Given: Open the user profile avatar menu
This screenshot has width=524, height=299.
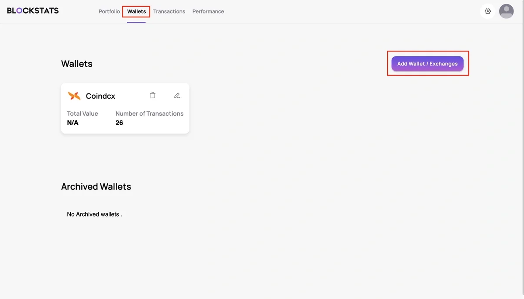Looking at the screenshot, I should [506, 11].
